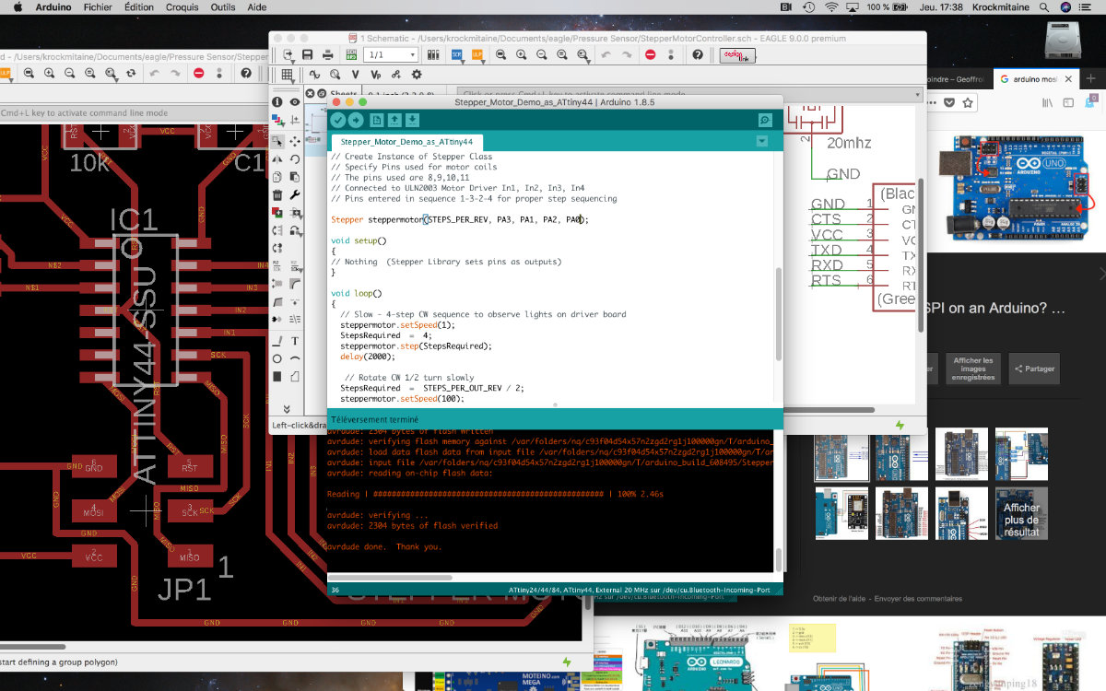Open Help question mark in schematic toolbar
Viewport: 1106px width, 691px height.
[x=698, y=55]
